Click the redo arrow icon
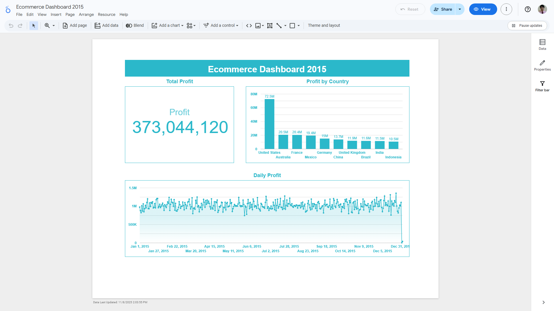554x311 pixels. pos(20,26)
